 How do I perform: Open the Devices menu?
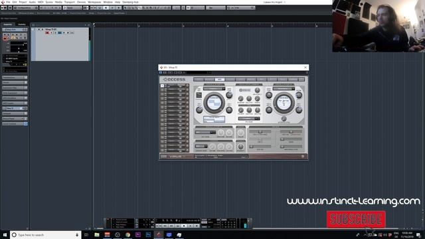[x=81, y=2]
